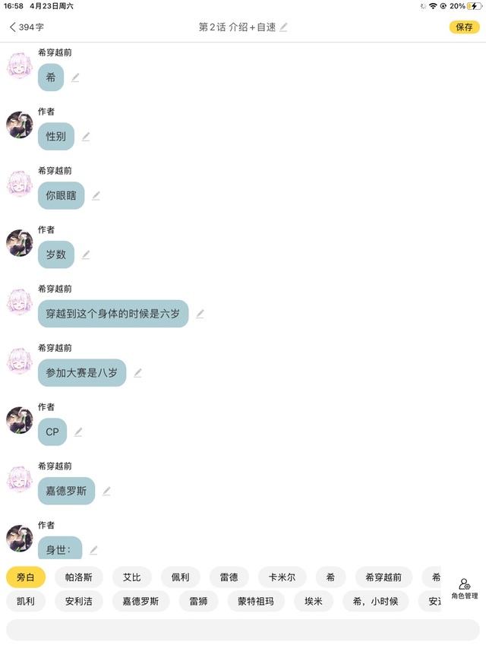Pick 嘉德罗斯 in the role selector row
Viewport: 486px width, 648px height.
(x=140, y=602)
